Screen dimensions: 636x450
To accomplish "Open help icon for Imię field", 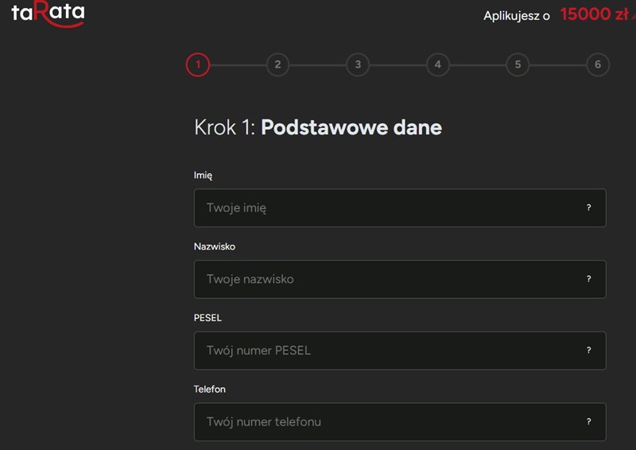I will (x=588, y=208).
